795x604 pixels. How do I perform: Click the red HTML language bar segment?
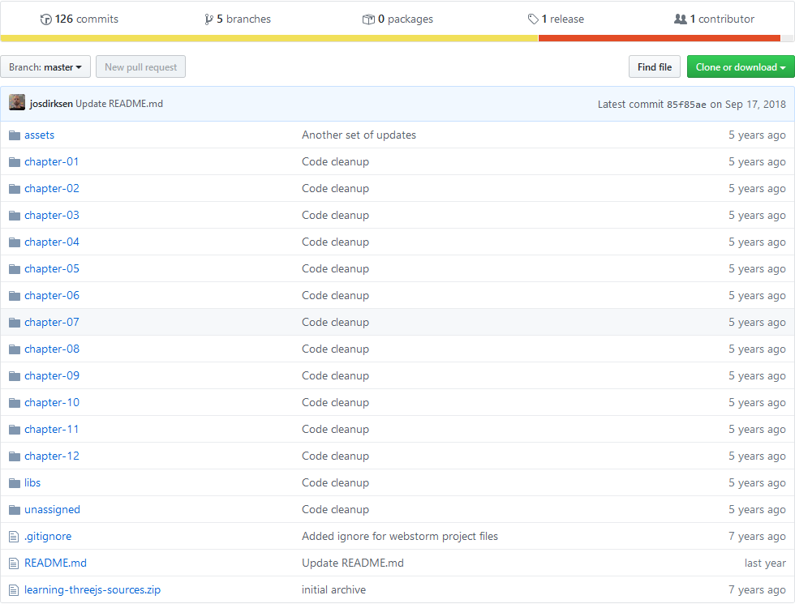point(659,39)
